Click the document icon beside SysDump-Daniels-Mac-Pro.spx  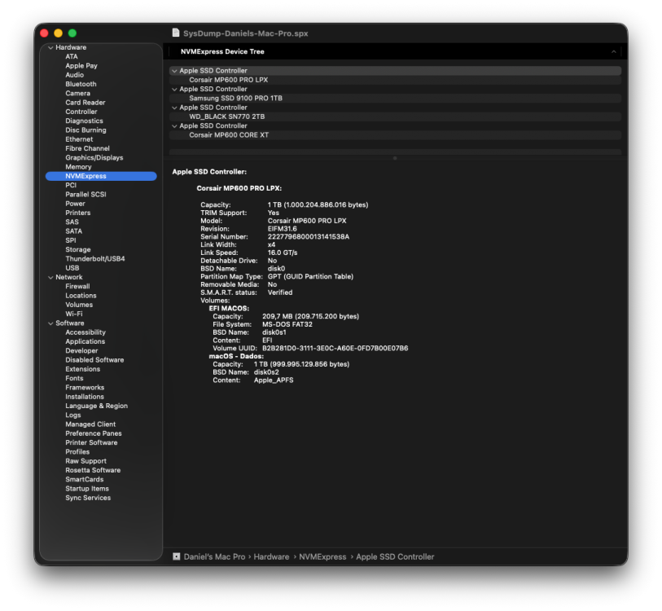pyautogui.click(x=176, y=33)
